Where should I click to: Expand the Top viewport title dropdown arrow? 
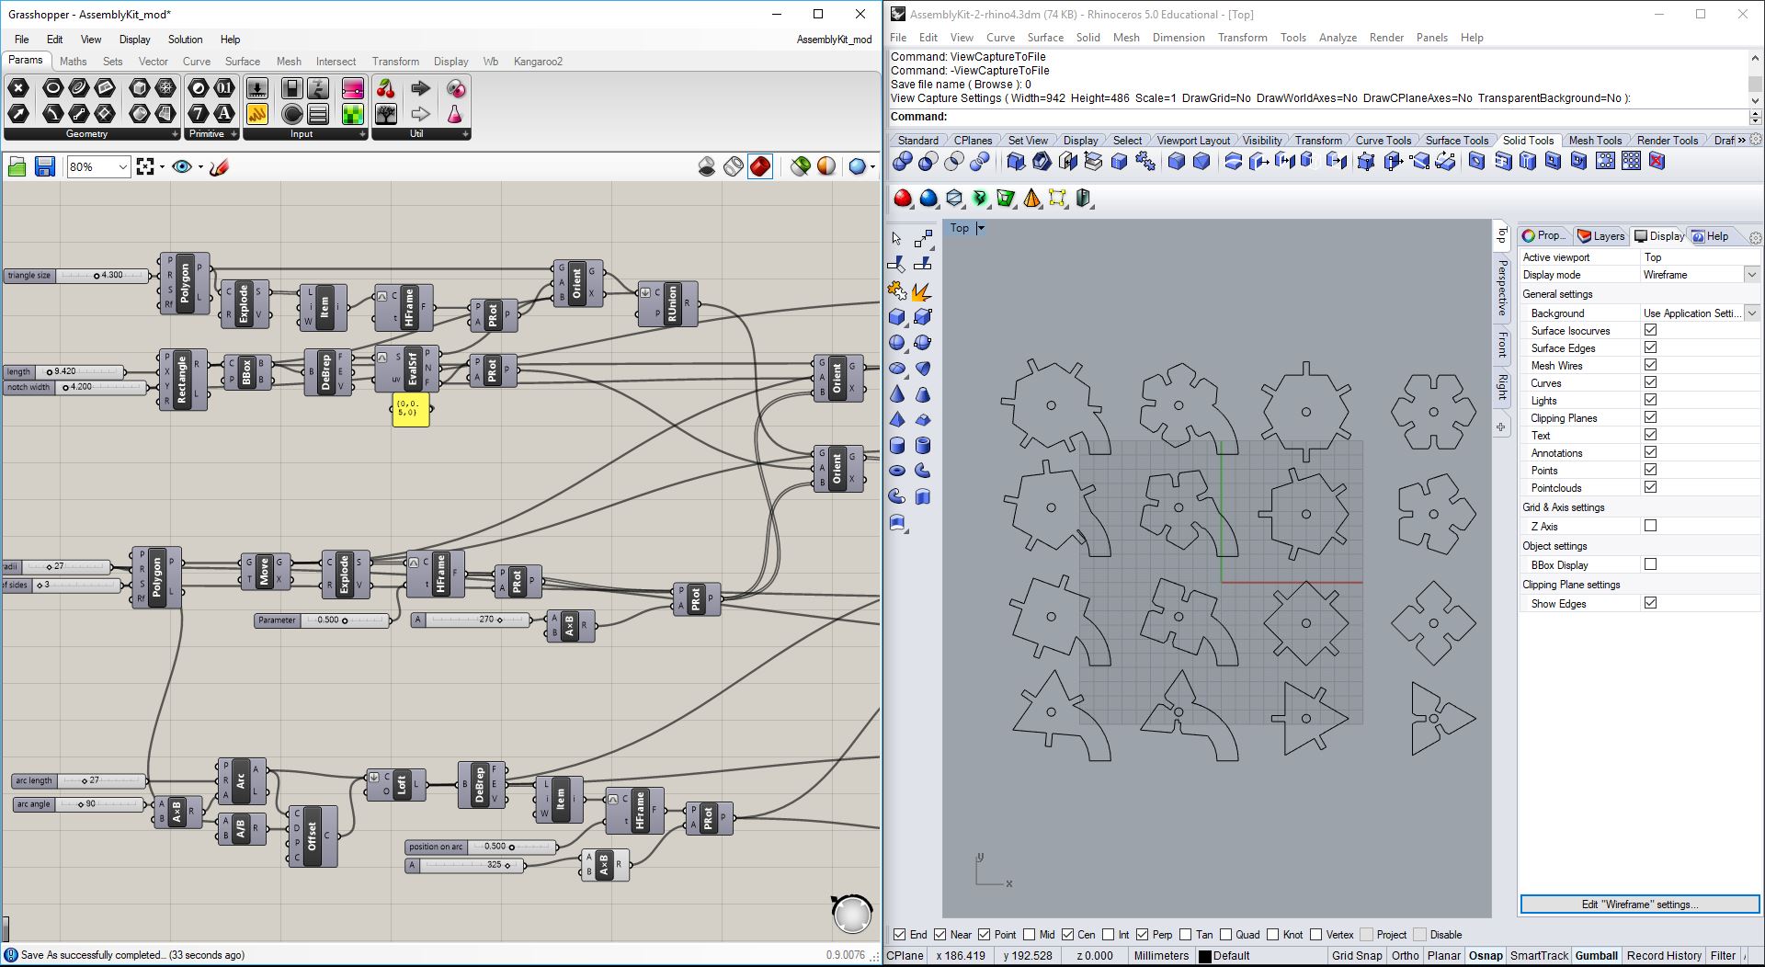click(x=981, y=228)
